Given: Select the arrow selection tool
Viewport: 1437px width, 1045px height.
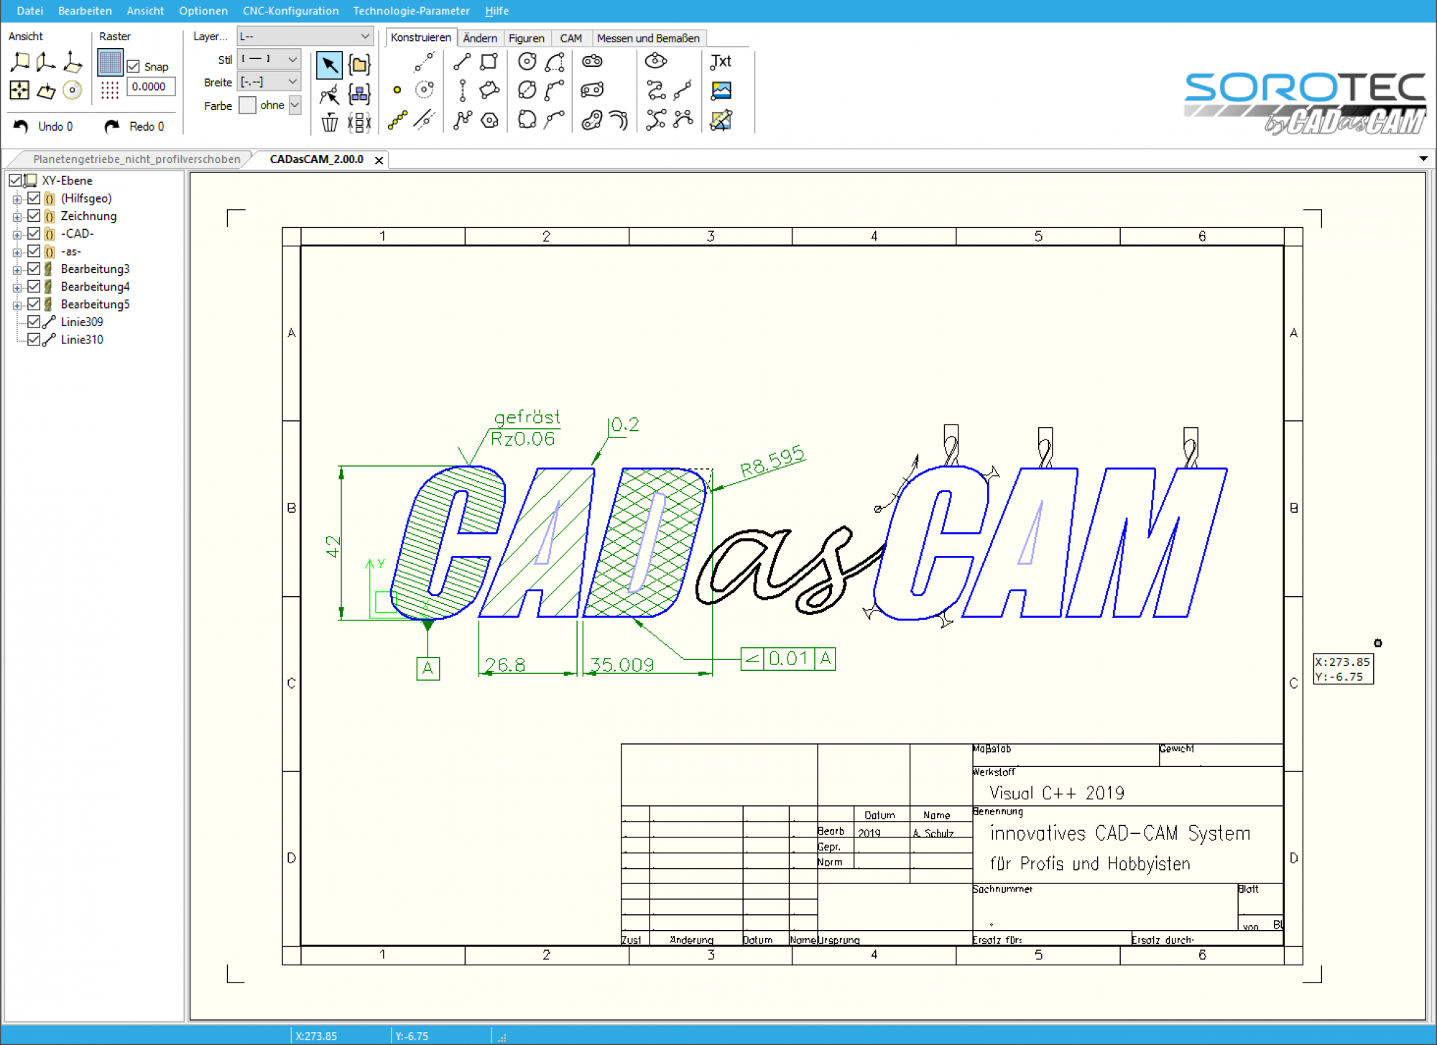Looking at the screenshot, I should pos(329,65).
